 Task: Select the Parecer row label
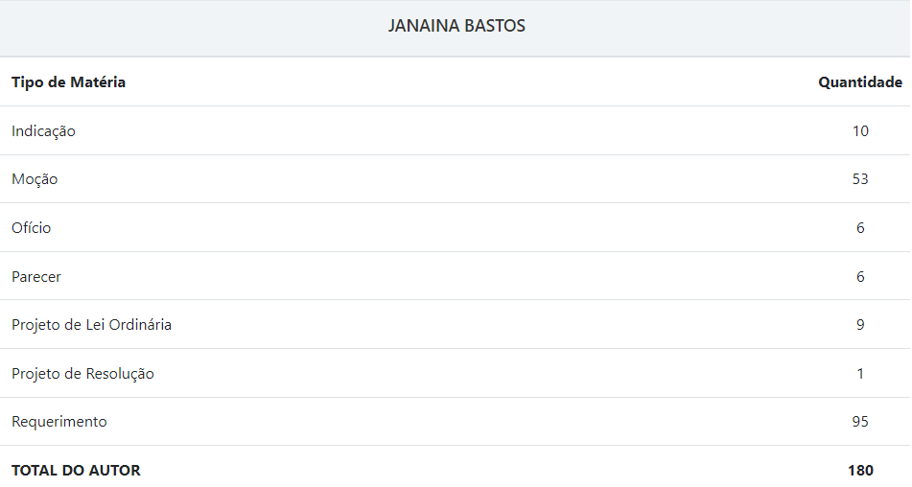(x=36, y=277)
